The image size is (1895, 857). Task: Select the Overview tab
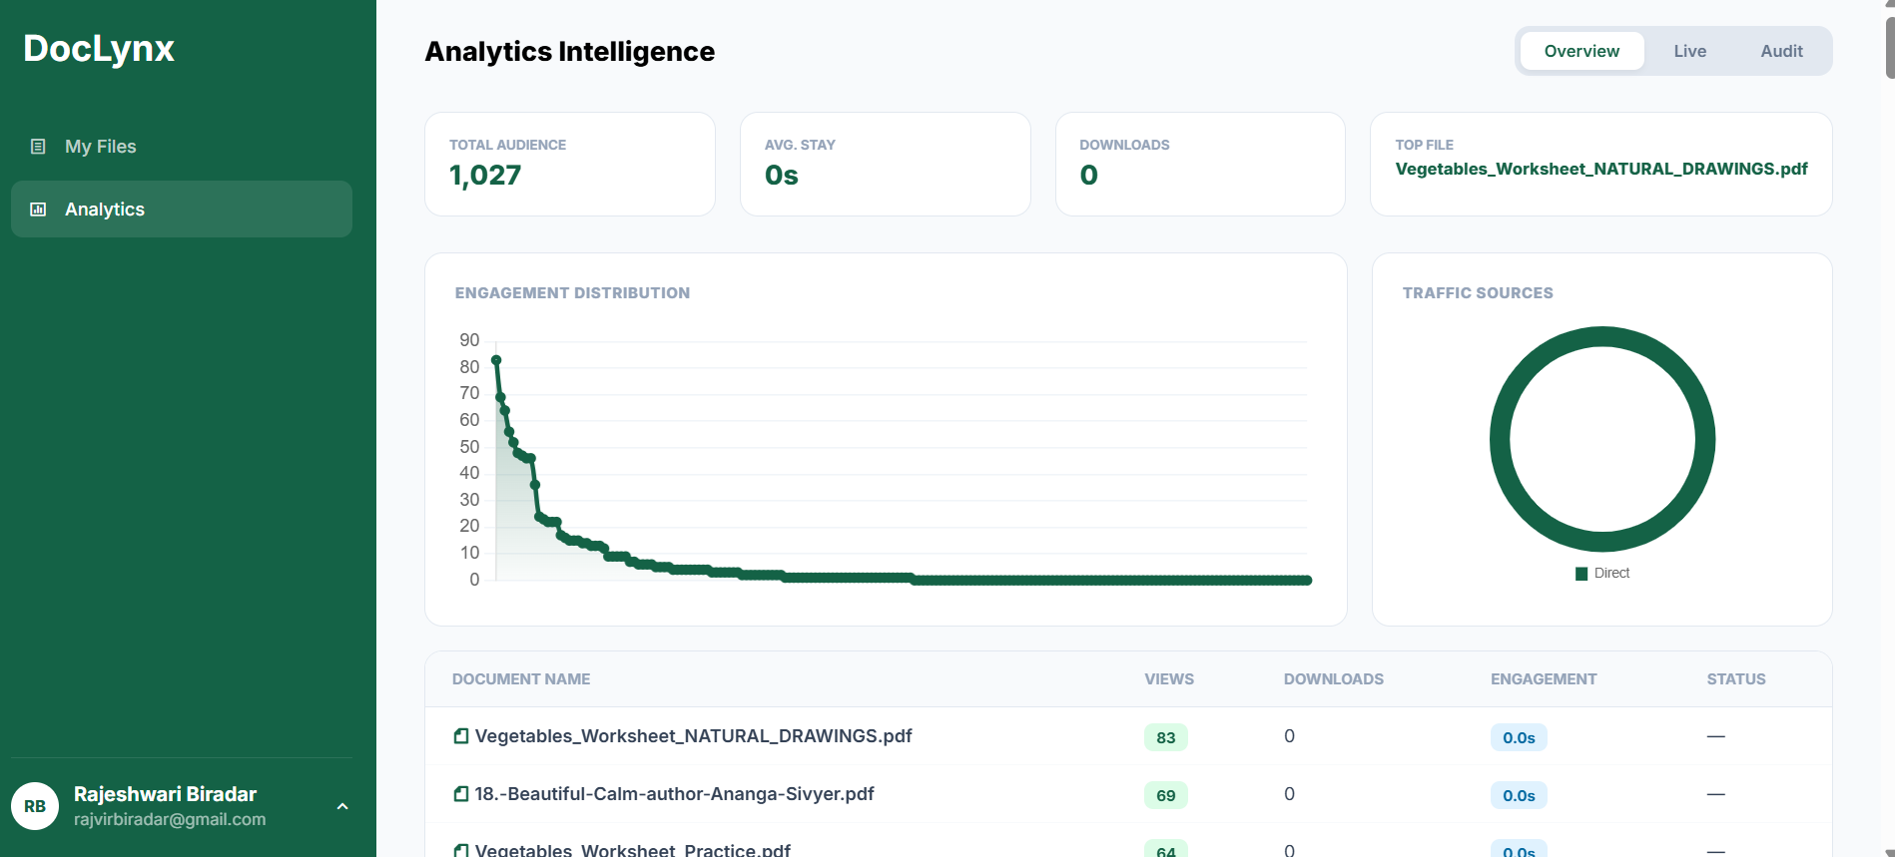[1580, 51]
